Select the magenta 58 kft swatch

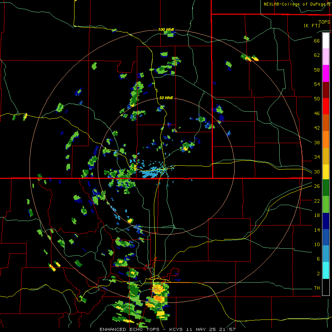coord(326,73)
